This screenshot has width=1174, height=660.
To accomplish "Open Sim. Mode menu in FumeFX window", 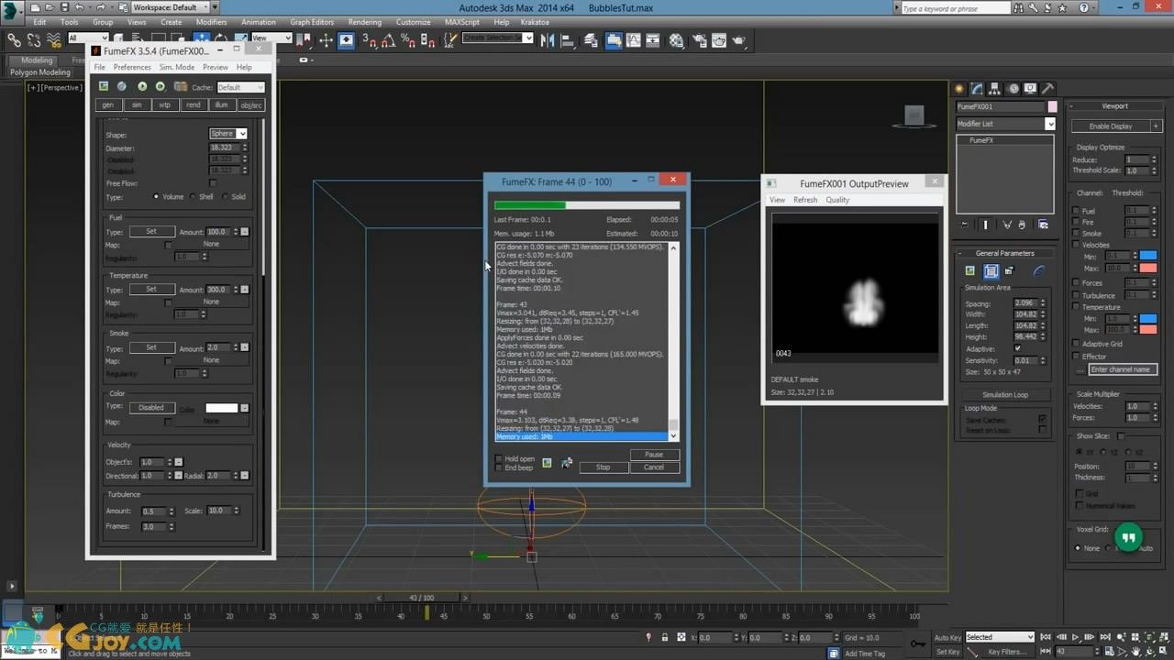I will click(177, 67).
